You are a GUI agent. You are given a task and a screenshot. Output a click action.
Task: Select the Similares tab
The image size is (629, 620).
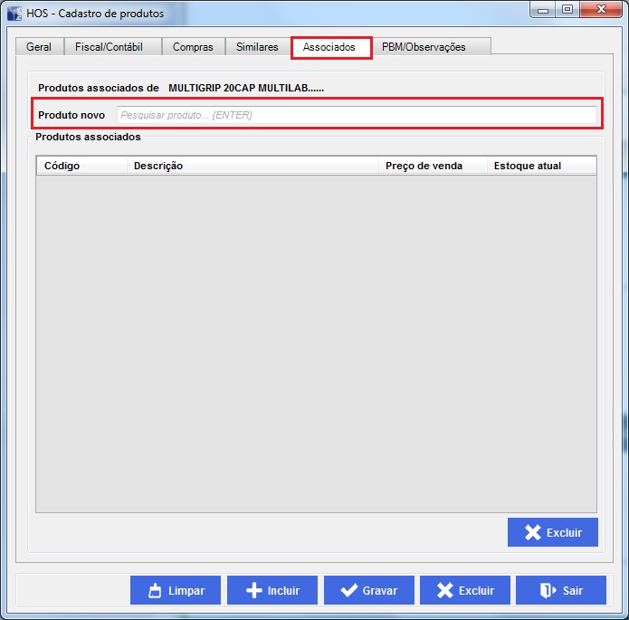[257, 47]
